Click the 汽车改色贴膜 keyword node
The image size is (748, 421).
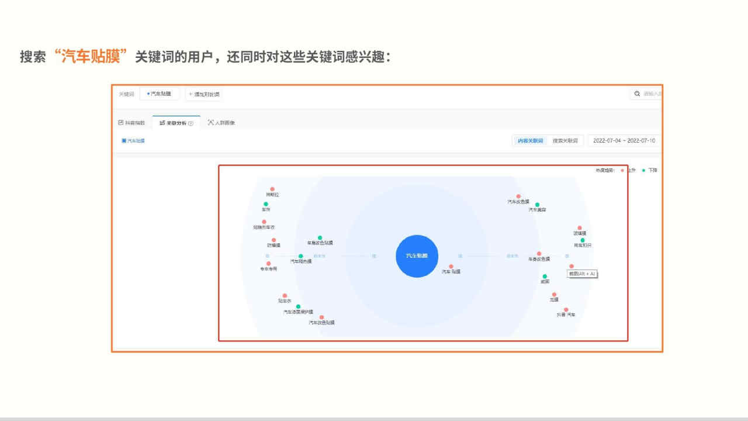tap(321, 317)
